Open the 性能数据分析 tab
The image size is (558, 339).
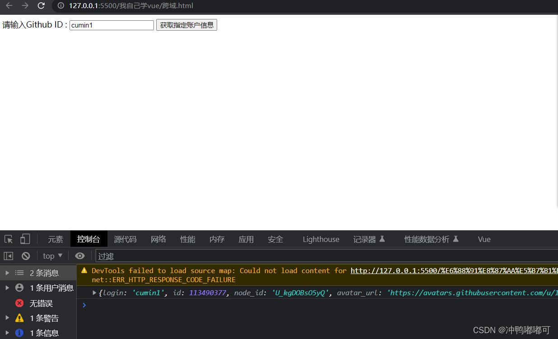[x=432, y=239]
